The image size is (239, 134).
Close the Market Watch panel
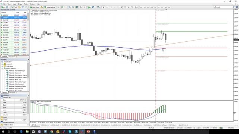pyautogui.click(x=28, y=10)
